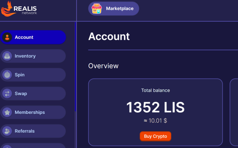This screenshot has width=238, height=148.
Task: Open Referrals page label
Action: pyautogui.click(x=24, y=131)
